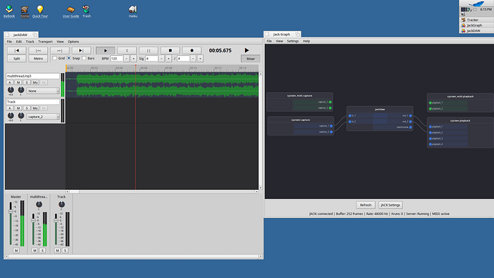
Task: Jump to project start with the transport button
Action: 16,50
